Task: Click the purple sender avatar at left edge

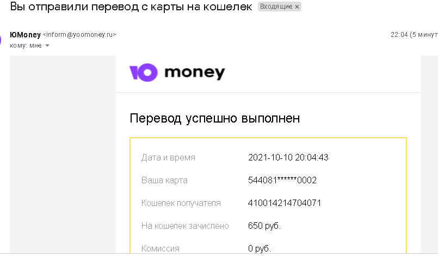Action: pos(1,40)
